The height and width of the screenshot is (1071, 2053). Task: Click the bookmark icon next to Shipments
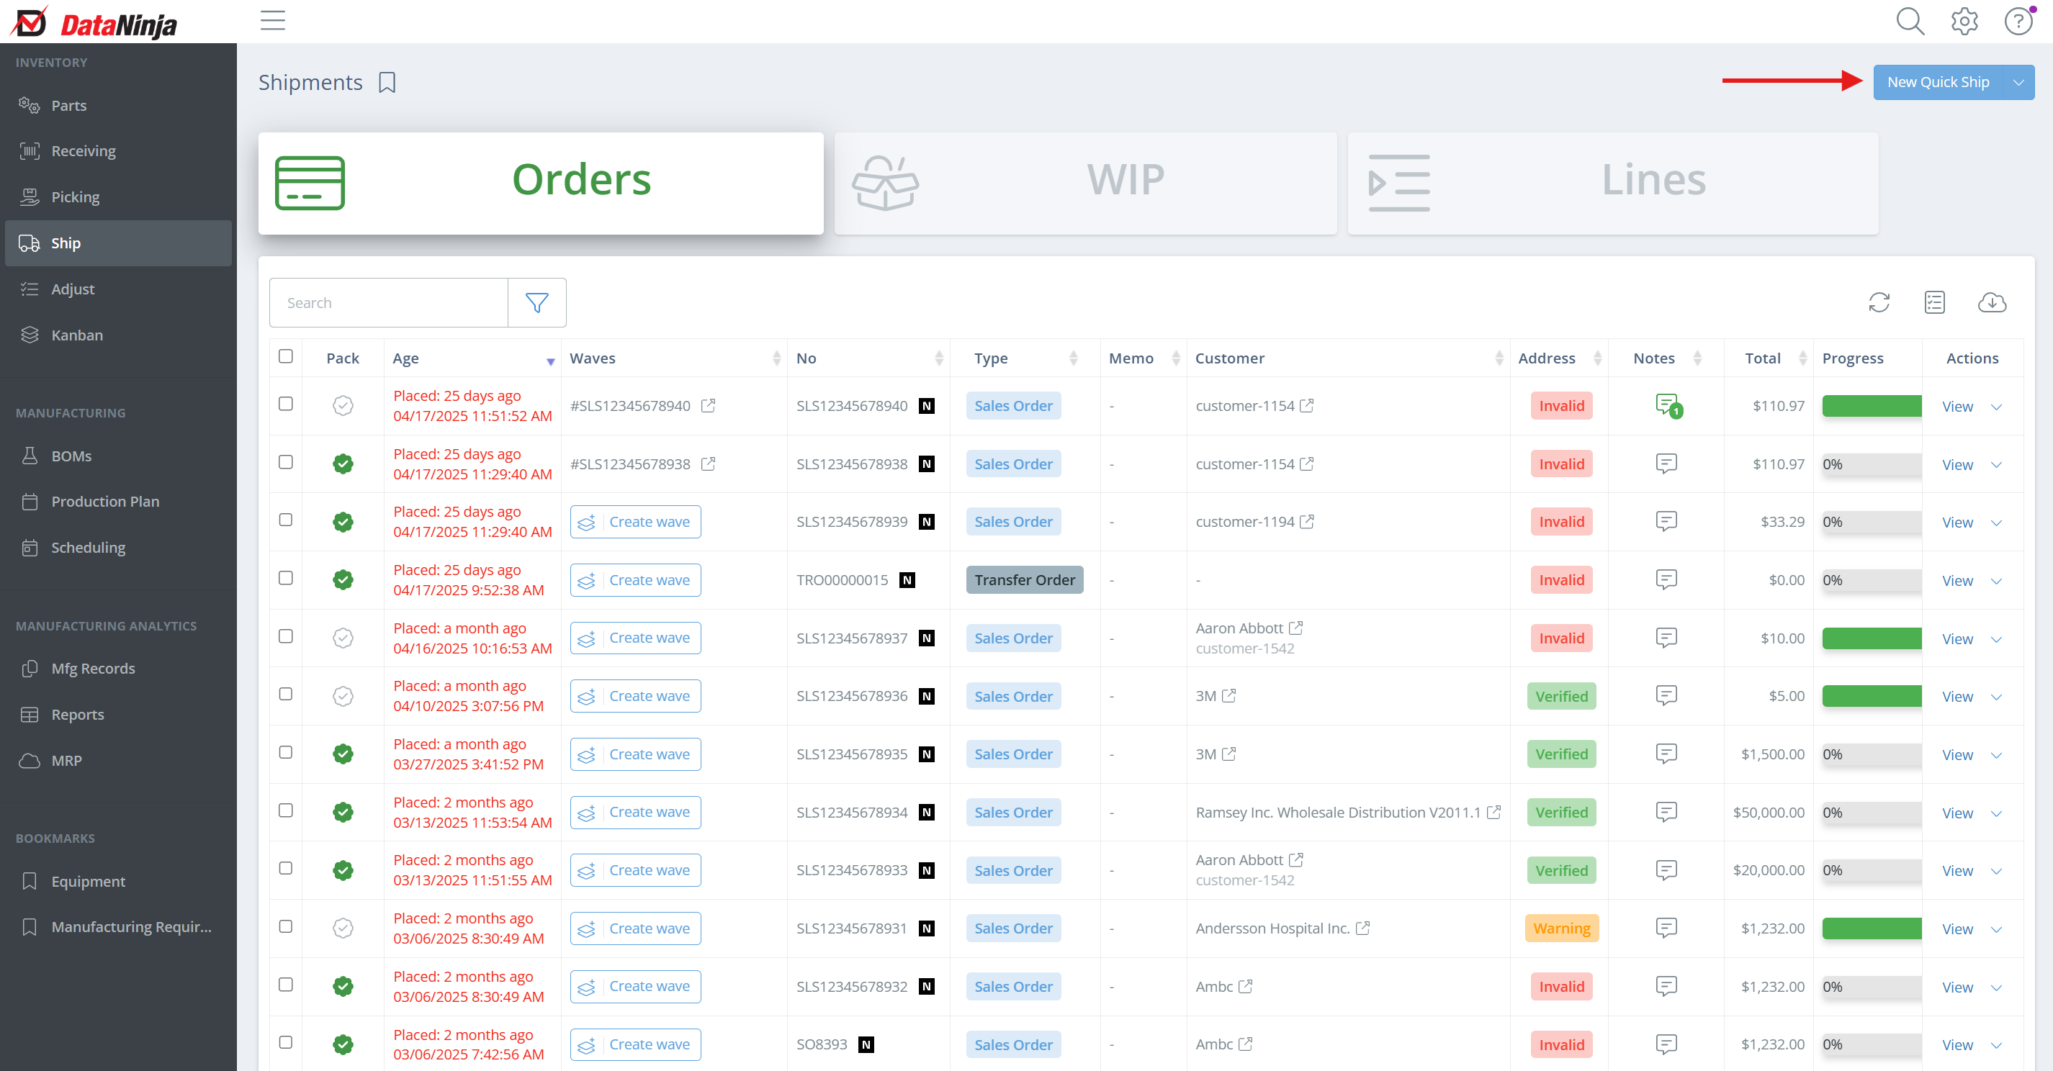point(387,83)
